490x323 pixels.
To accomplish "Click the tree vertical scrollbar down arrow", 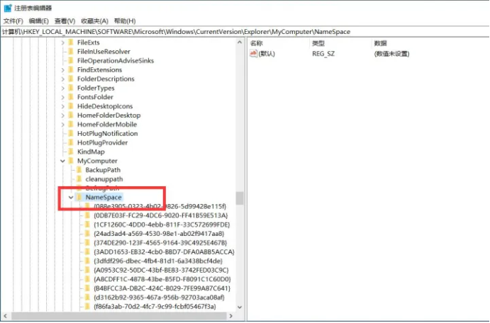I will tap(240, 307).
